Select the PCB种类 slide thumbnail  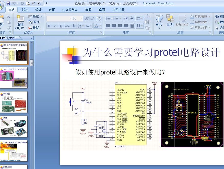pos(14,102)
